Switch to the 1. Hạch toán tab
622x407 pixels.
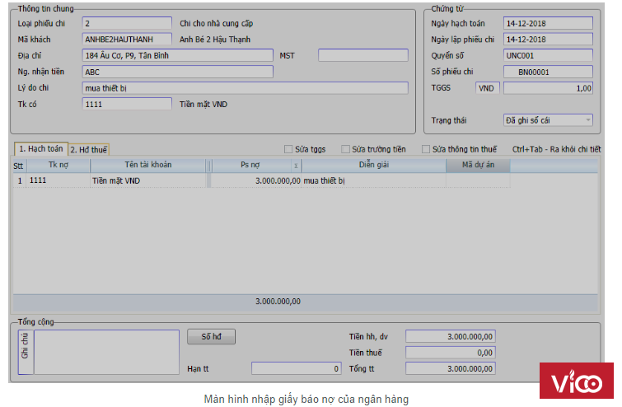coord(40,149)
